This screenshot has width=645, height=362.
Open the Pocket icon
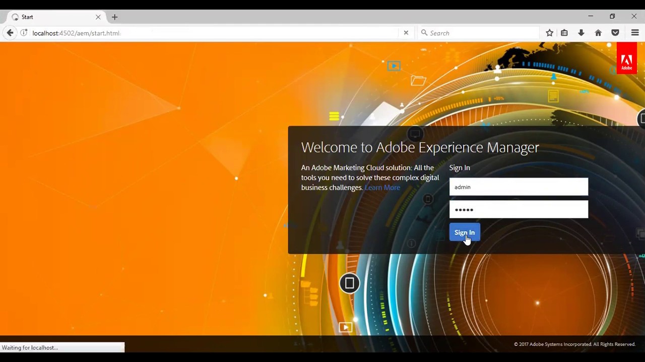click(615, 33)
